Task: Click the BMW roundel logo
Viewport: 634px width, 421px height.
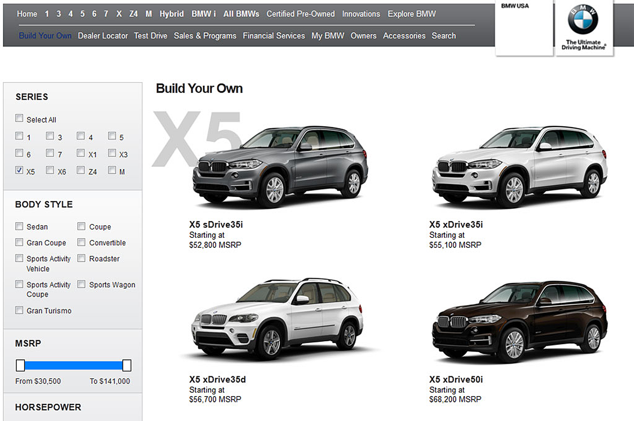Action: coord(583,19)
